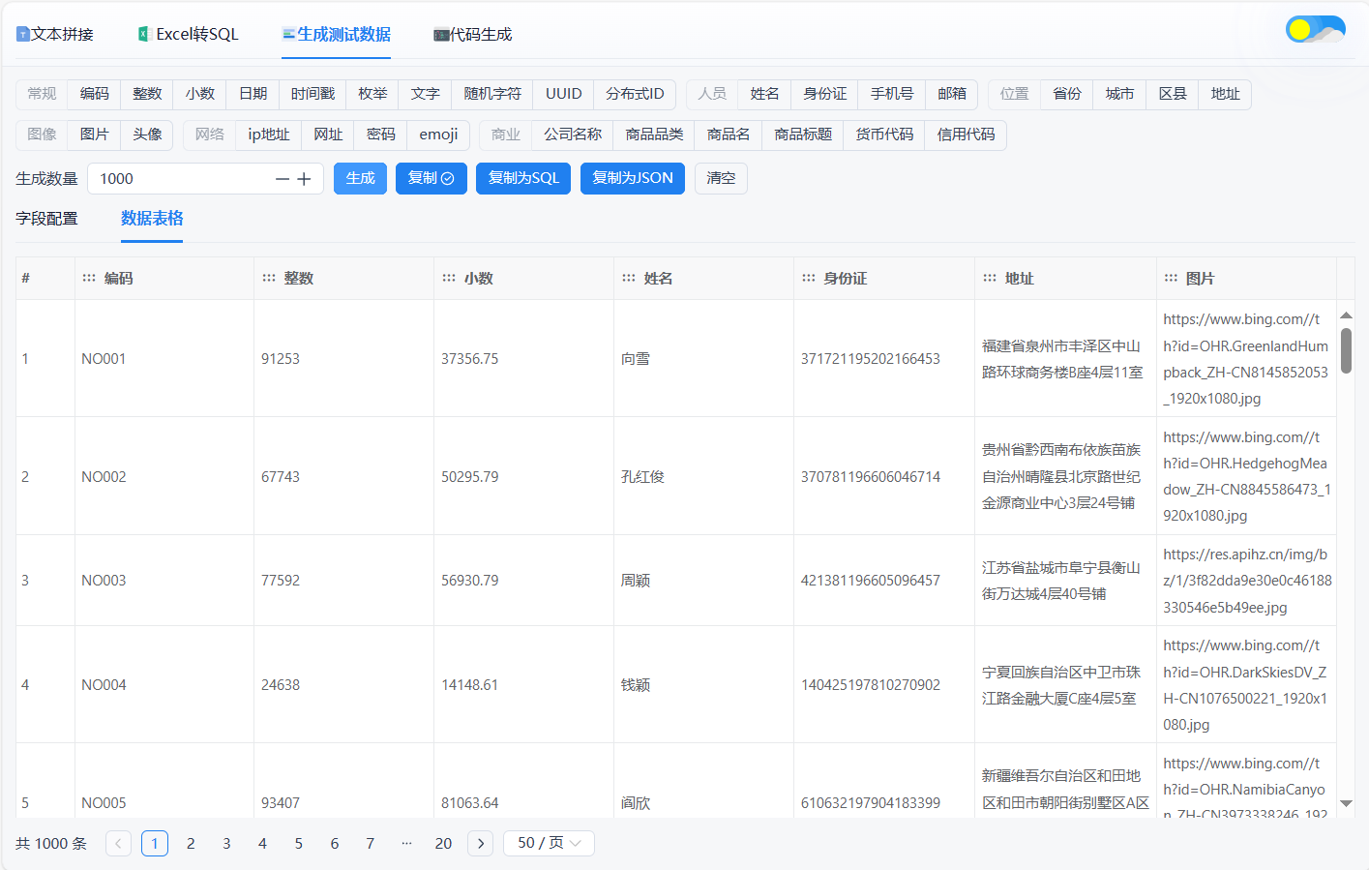Image resolution: width=1369 pixels, height=870 pixels.
Task: Click drag-handle icon of 身份证 column header
Action: 809,278
